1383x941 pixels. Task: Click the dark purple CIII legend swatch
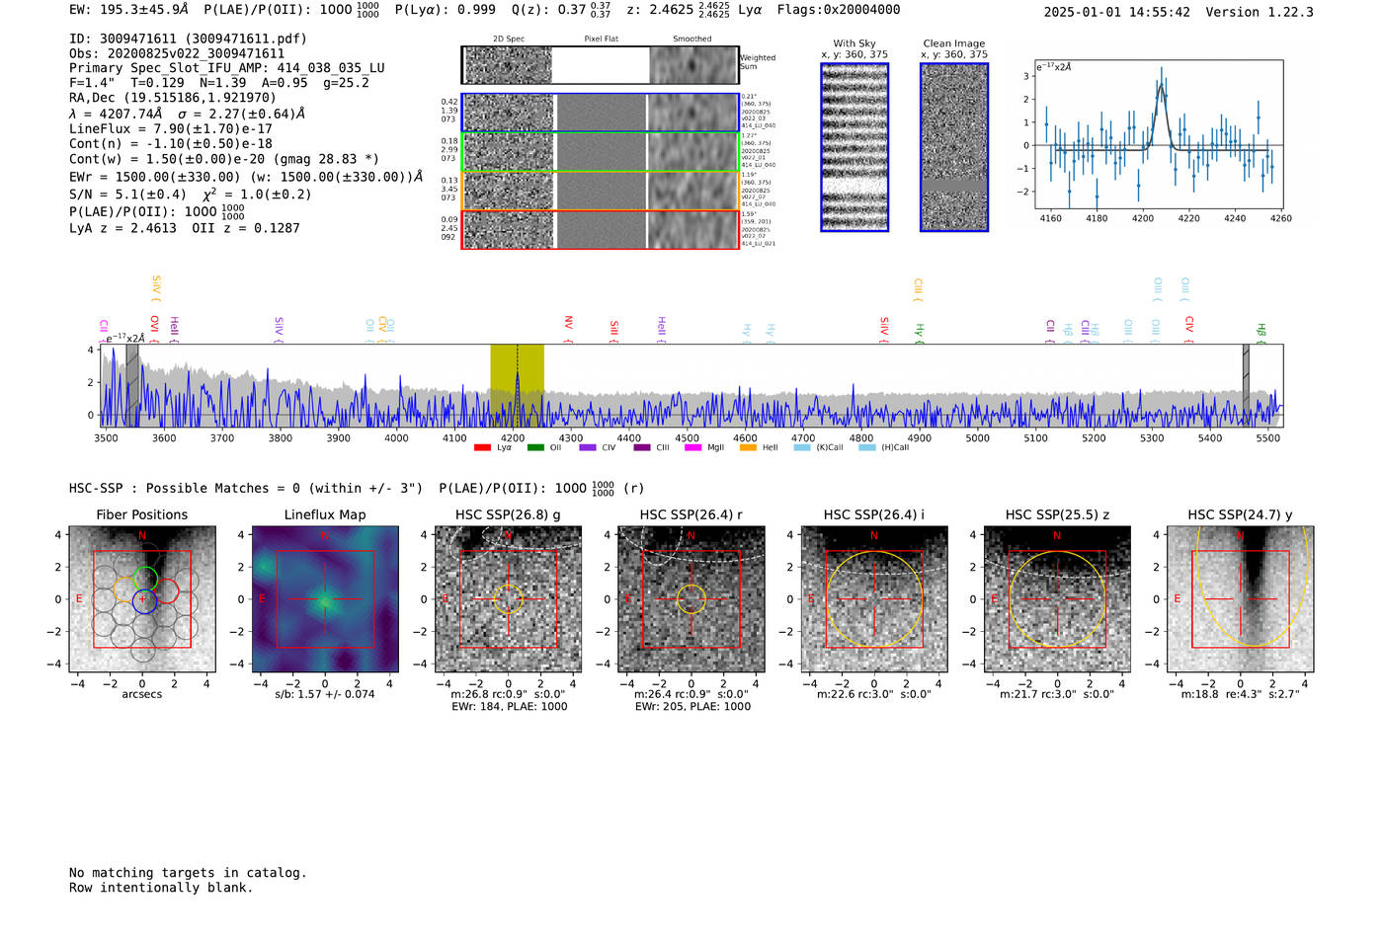[642, 447]
